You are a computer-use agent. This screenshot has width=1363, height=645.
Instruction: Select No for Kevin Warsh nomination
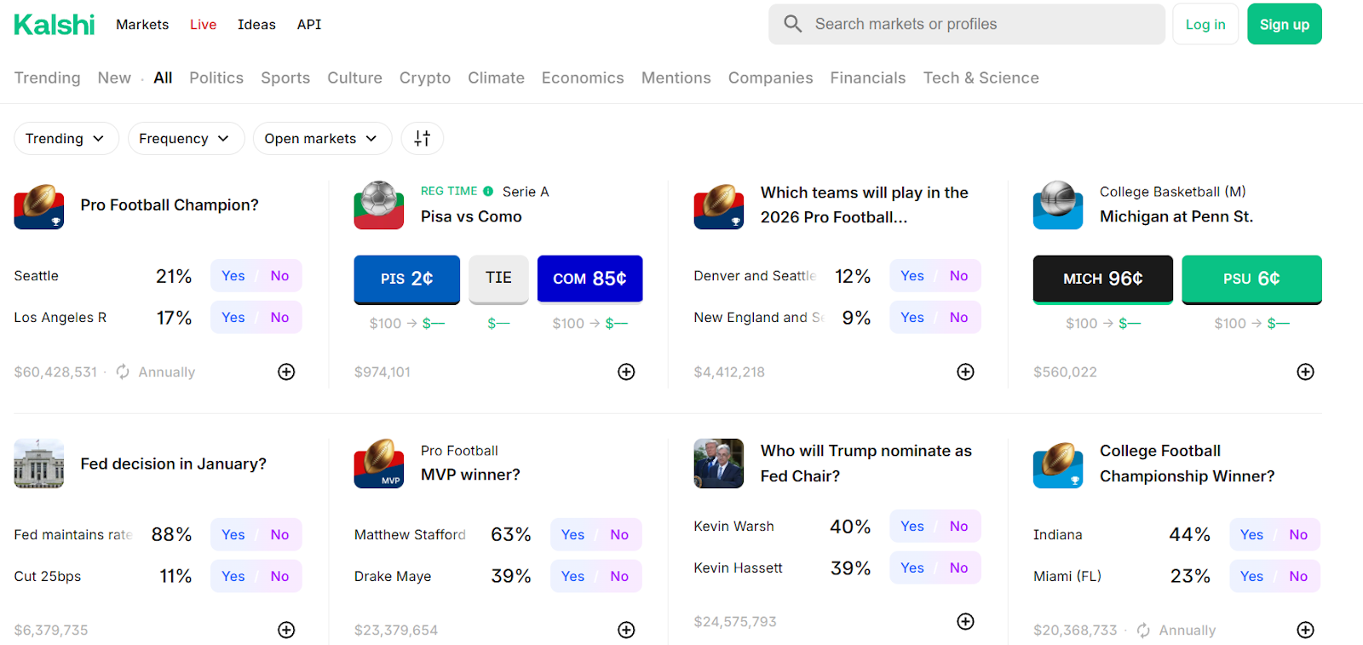958,527
